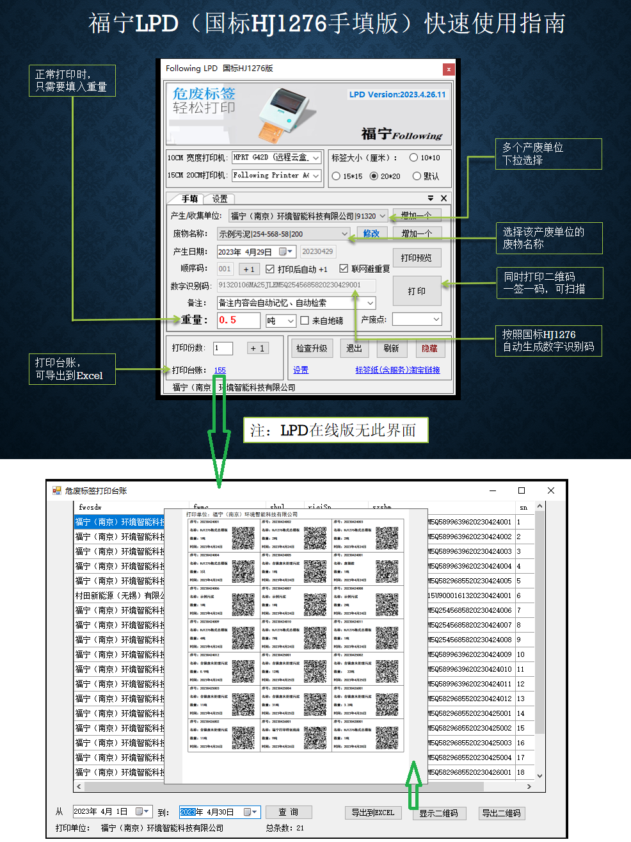Click +1 next to 顺序码
Screen dimensions: 631x842
(x=249, y=270)
